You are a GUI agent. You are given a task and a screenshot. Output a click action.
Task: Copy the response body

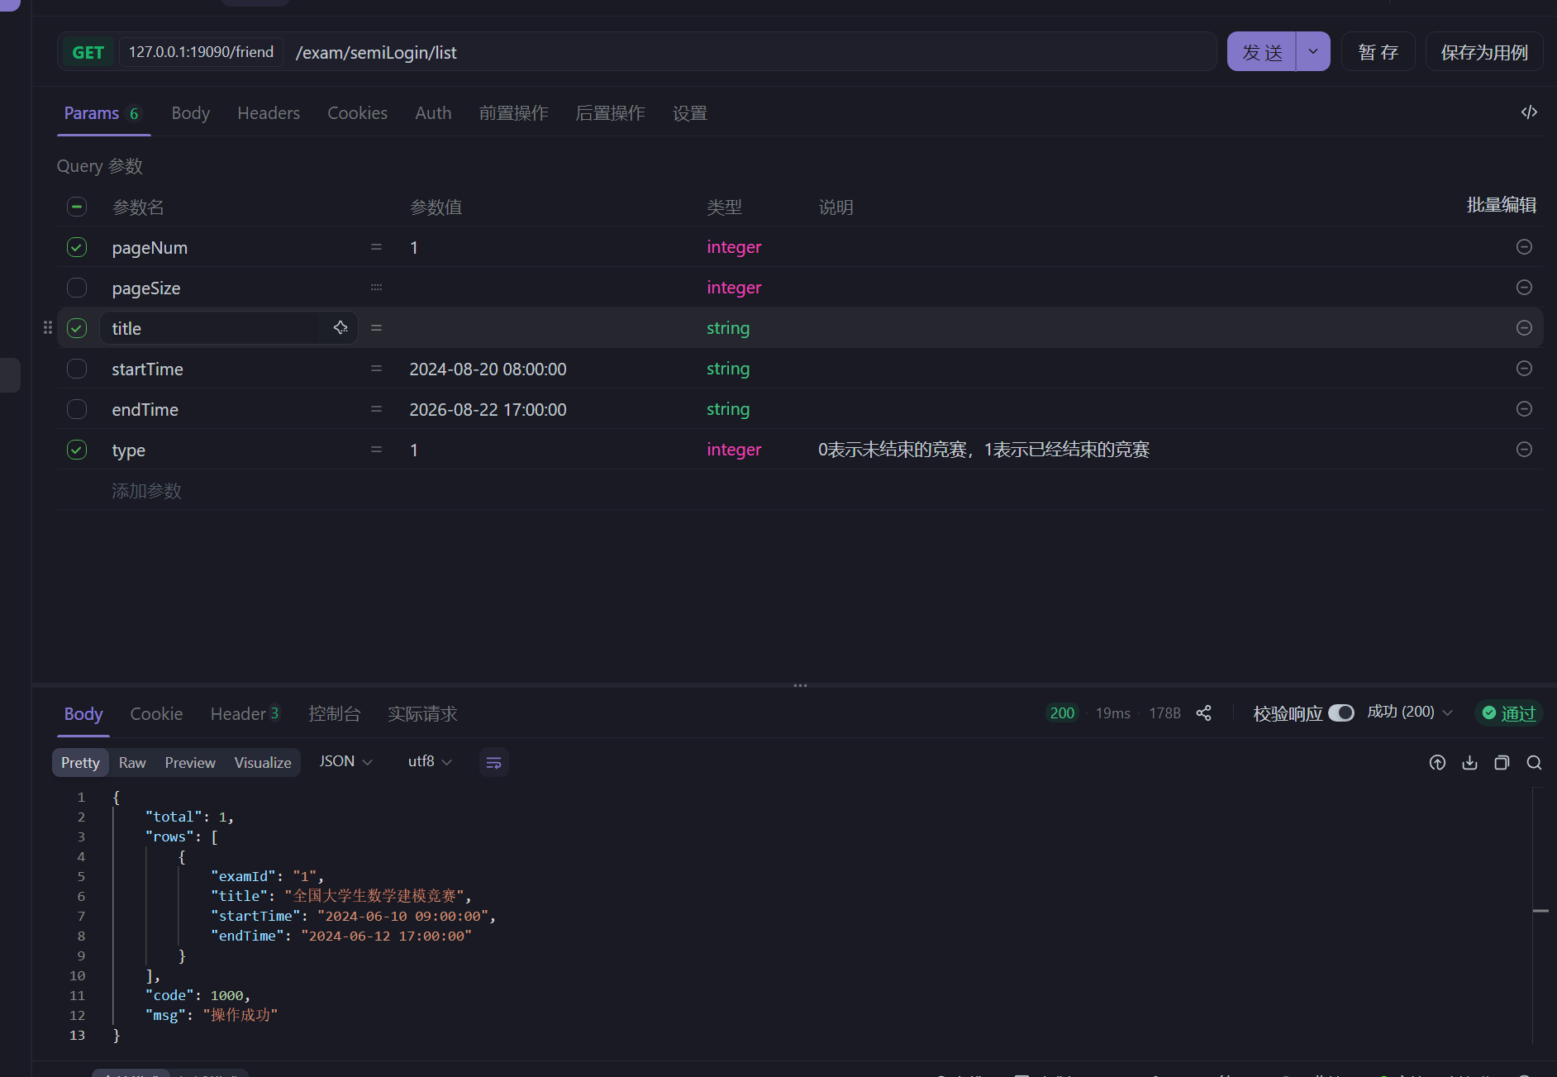1502,763
